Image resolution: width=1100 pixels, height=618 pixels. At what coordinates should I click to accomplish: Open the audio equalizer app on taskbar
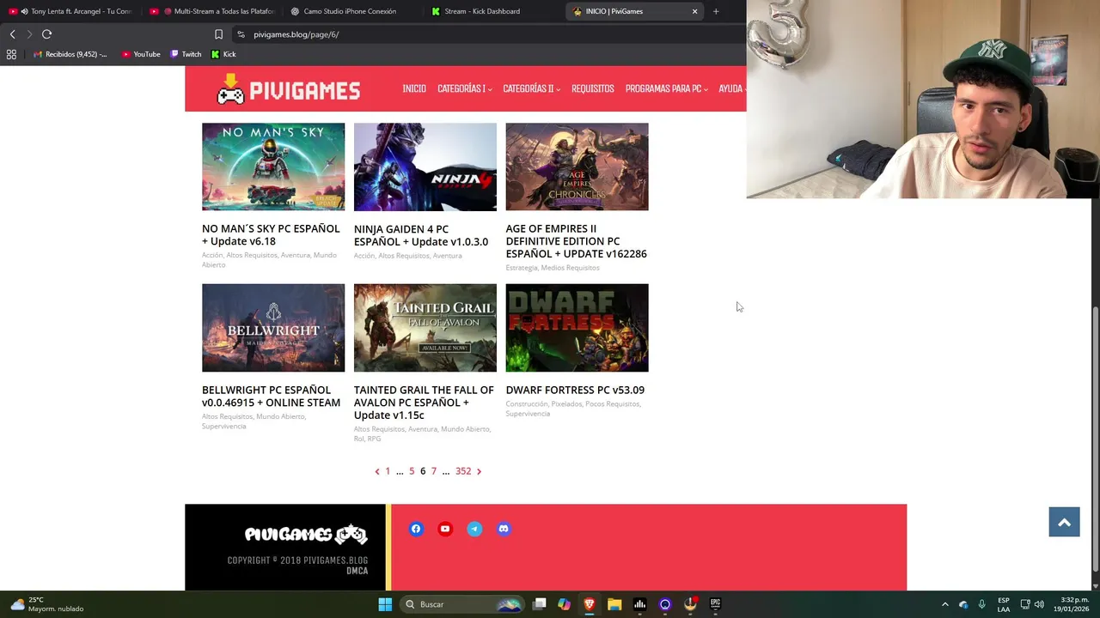[639, 604]
